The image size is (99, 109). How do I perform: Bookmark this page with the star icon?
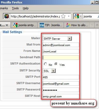[63, 16]
